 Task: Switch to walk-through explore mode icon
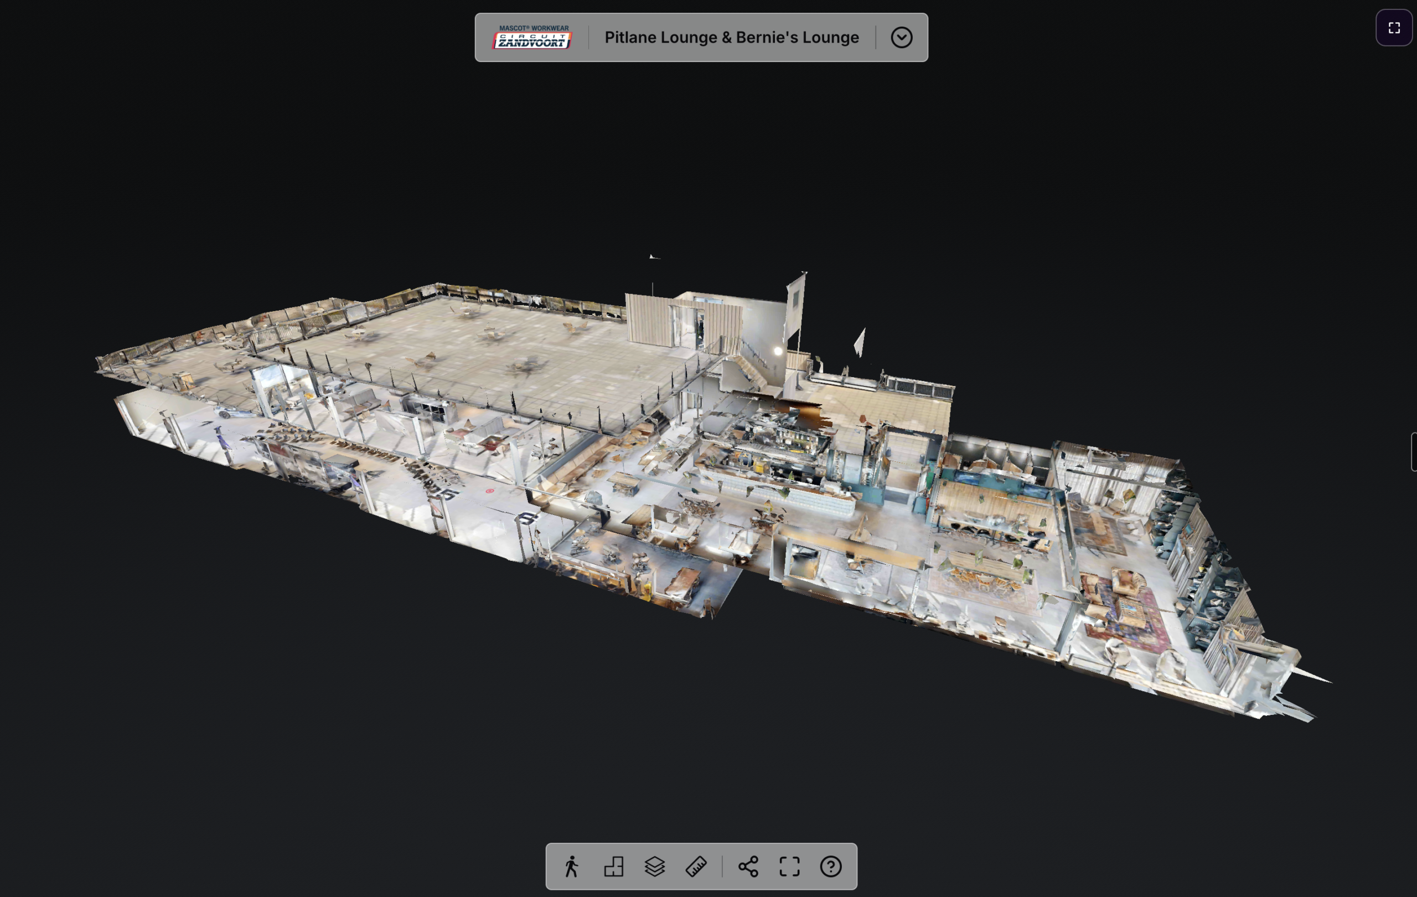coord(571,867)
